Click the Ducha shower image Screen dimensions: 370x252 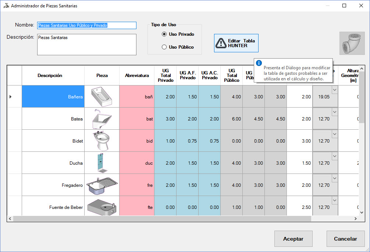tap(102, 163)
